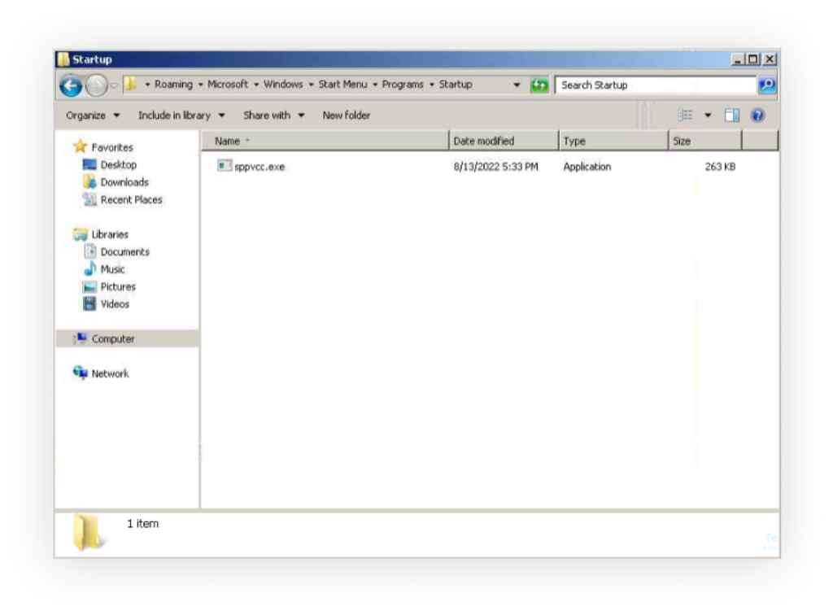Click the Application type cell
The width and height of the screenshot is (833, 615).
pyautogui.click(x=587, y=167)
